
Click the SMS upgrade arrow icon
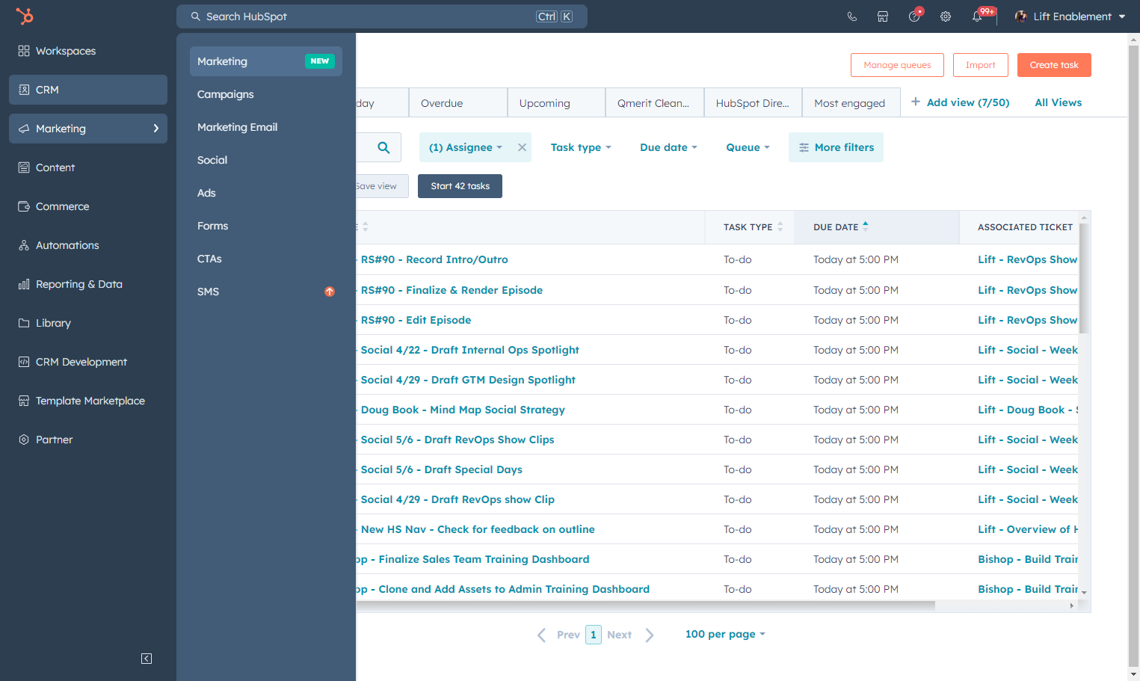330,292
